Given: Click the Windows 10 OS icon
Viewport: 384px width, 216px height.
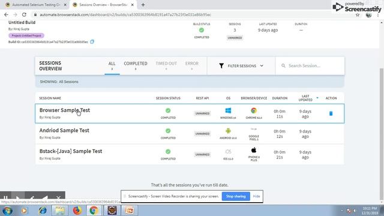Looking at the screenshot, I should [x=228, y=110].
